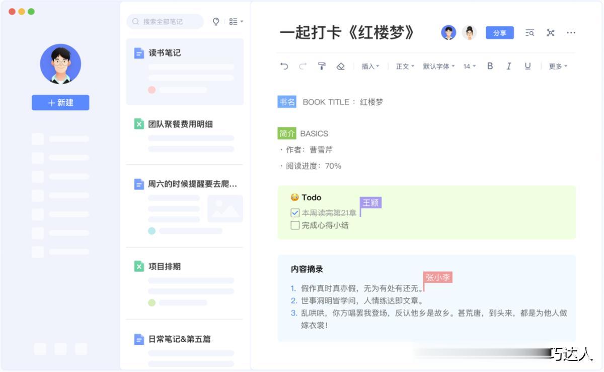604x372 pixels.
Task: Click the 团队聚餐费用明细 spreadsheet icon
Action: [x=139, y=123]
